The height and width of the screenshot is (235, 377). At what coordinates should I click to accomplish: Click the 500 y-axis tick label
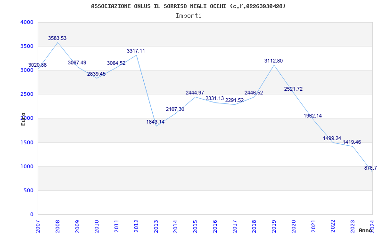(28, 191)
